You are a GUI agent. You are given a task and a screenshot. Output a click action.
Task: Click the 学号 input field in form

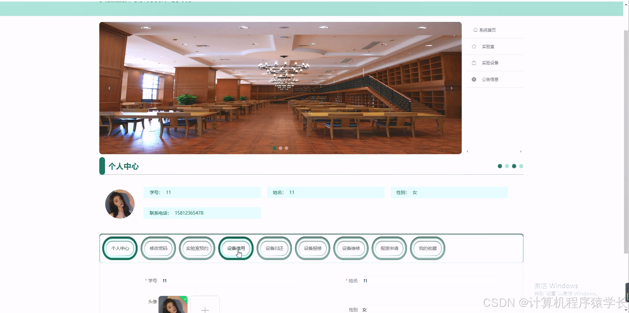click(x=229, y=281)
